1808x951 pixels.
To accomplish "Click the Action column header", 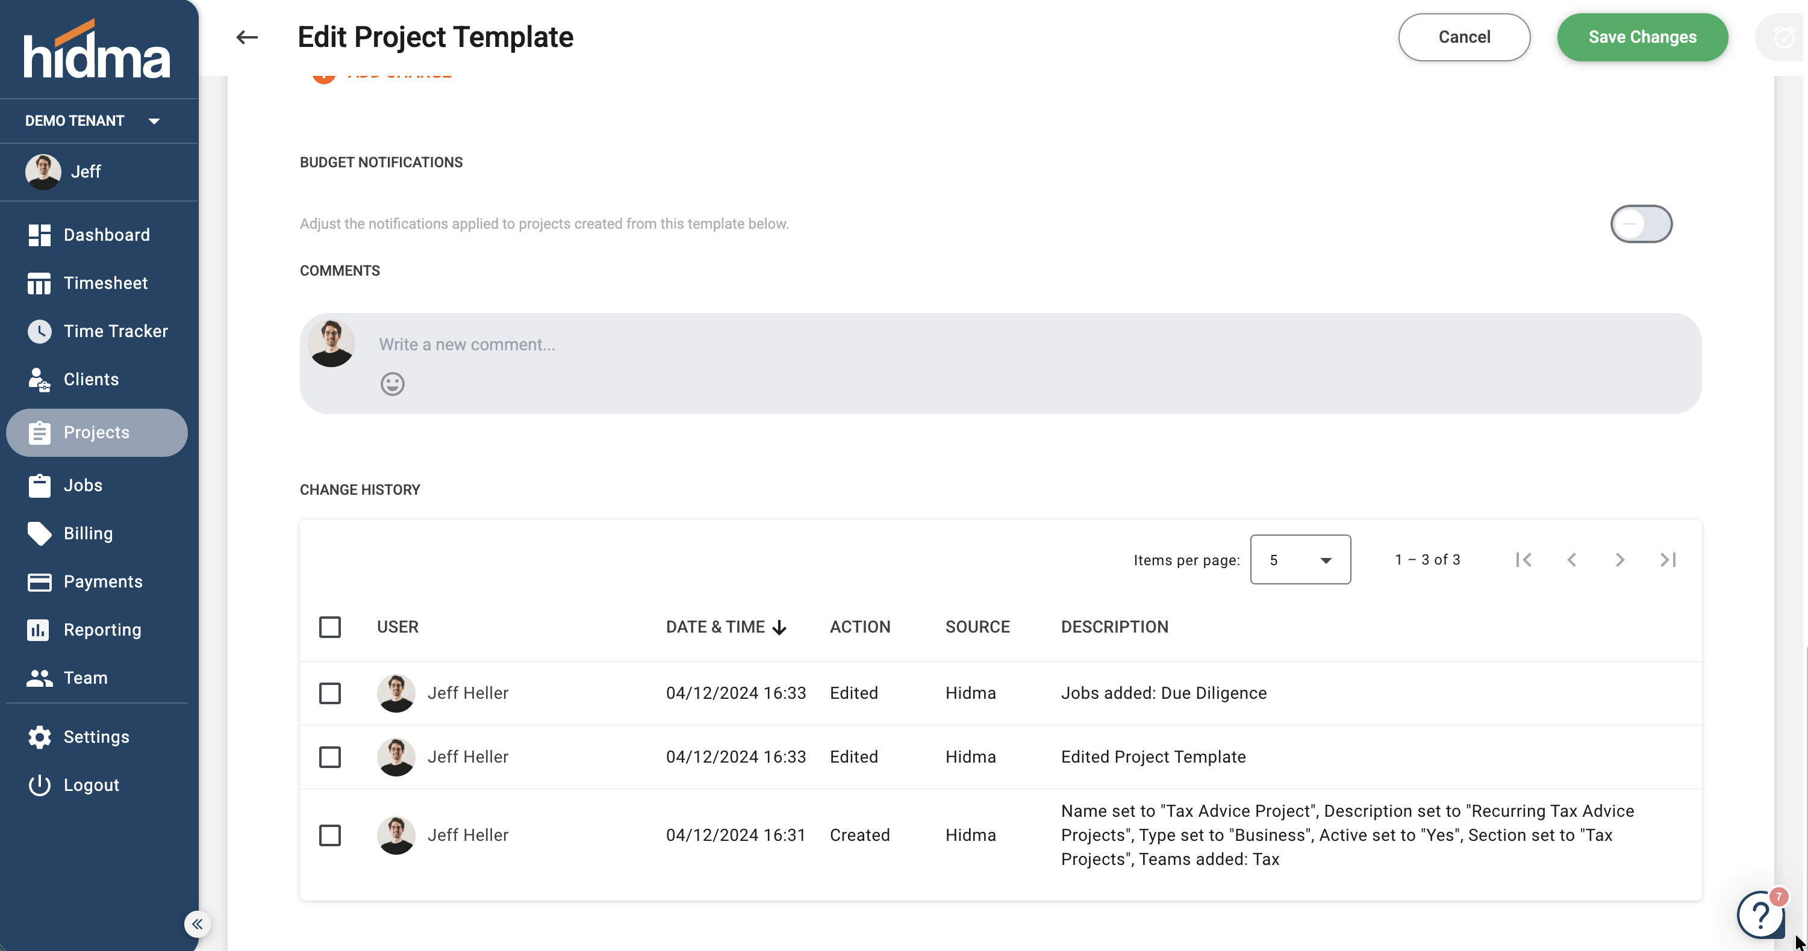I will coord(860,627).
